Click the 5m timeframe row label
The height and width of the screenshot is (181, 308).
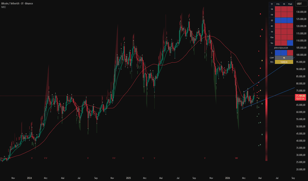[272, 43]
